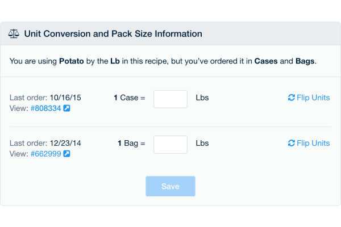Click the scales icon in the header
Viewport: 341px width, 227px height.
(x=14, y=34)
